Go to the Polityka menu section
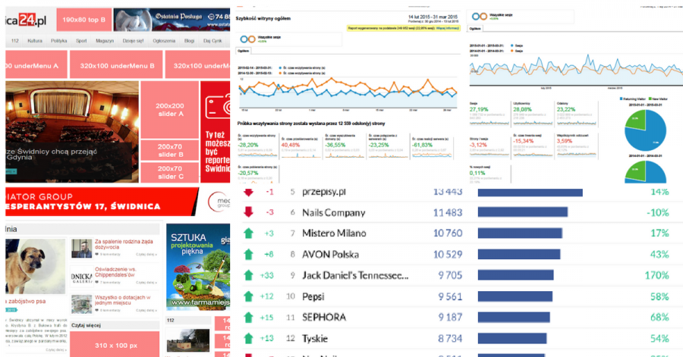The height and width of the screenshot is (357, 683). point(58,41)
